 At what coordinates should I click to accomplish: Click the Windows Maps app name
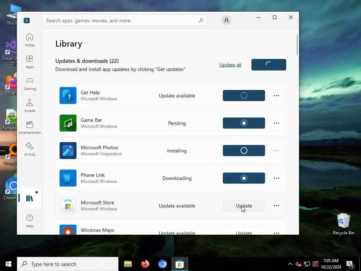[x=97, y=230]
